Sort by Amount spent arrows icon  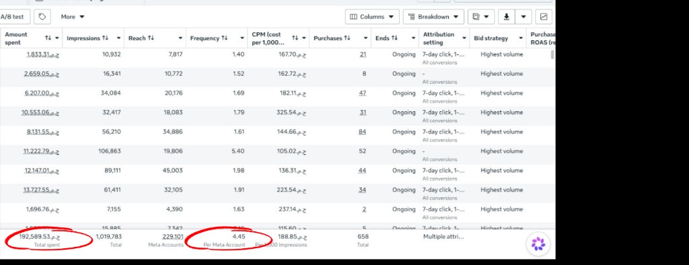pyautogui.click(x=48, y=38)
